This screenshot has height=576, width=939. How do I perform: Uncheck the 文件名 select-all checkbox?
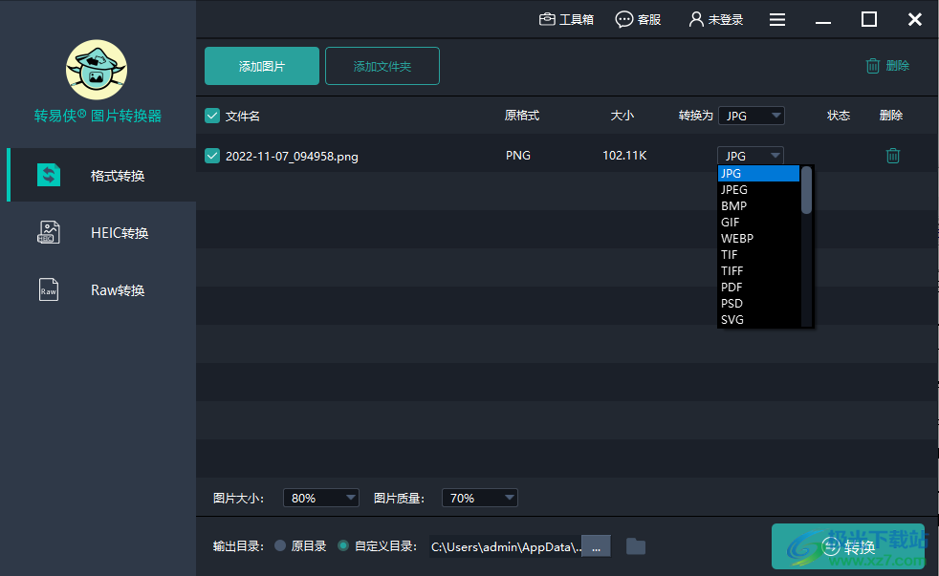[211, 115]
